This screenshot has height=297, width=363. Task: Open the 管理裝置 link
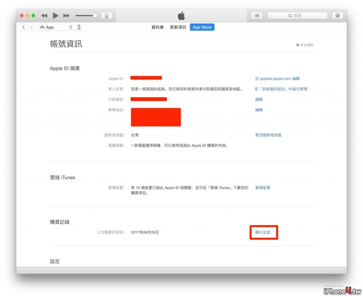click(263, 188)
